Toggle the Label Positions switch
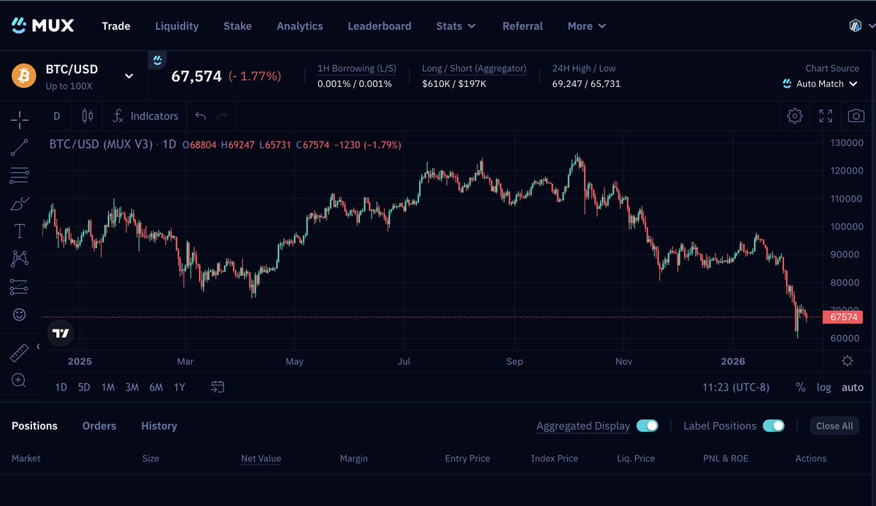Image resolution: width=876 pixels, height=506 pixels. click(x=774, y=426)
